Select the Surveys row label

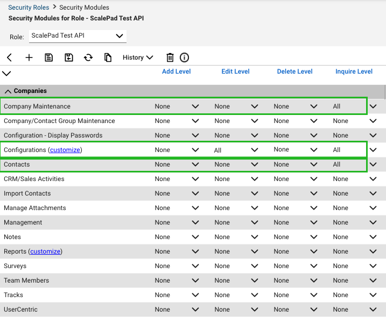[15, 266]
